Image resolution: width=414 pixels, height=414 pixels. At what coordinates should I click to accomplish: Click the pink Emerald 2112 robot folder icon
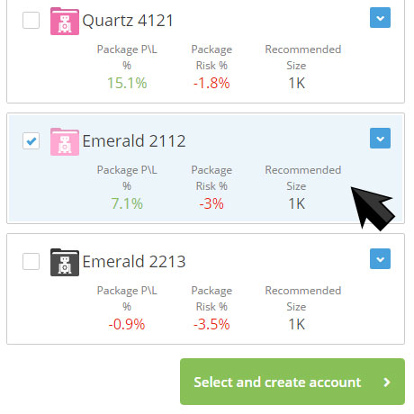[65, 141]
